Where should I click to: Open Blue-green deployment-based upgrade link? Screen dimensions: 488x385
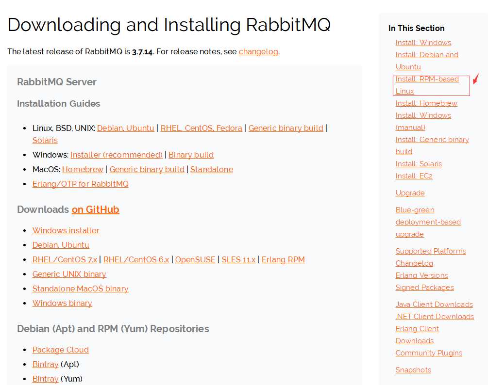click(428, 222)
